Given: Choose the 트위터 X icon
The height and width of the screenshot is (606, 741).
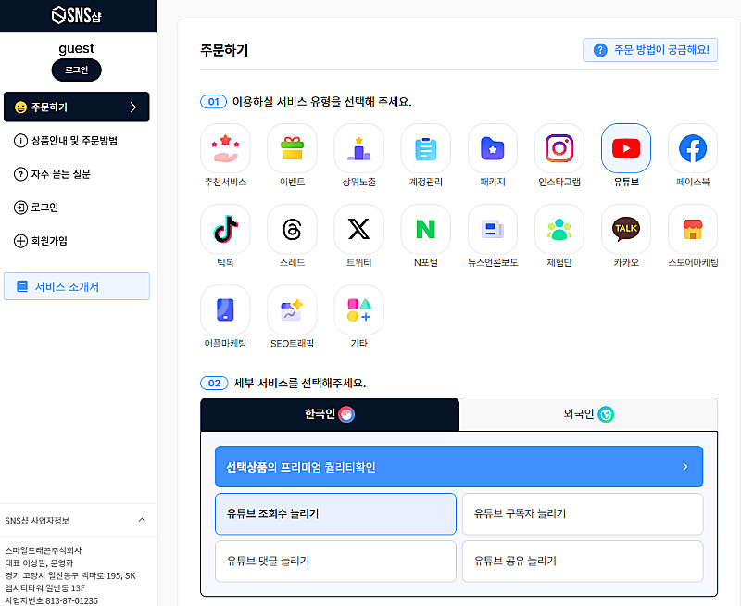Looking at the screenshot, I should click(358, 229).
